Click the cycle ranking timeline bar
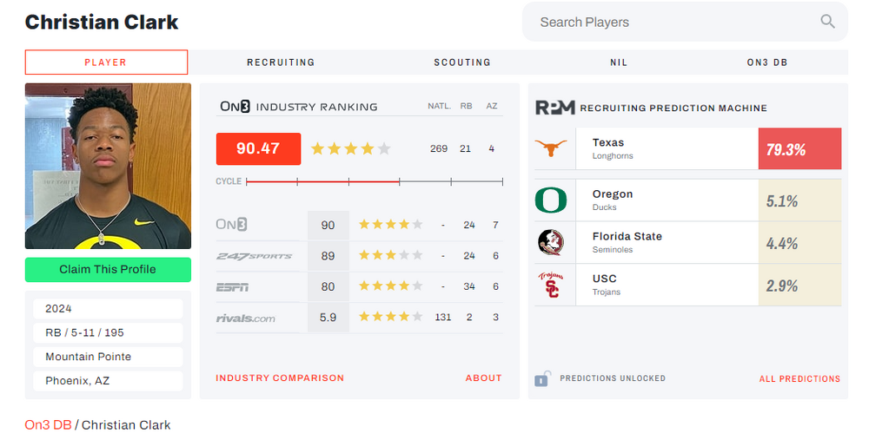The width and height of the screenshot is (869, 440). tap(374, 181)
